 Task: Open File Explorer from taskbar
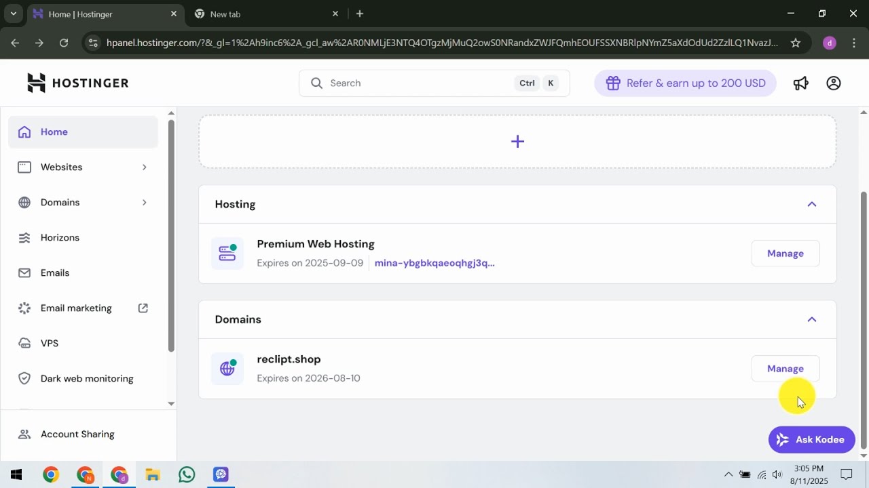[x=153, y=474]
